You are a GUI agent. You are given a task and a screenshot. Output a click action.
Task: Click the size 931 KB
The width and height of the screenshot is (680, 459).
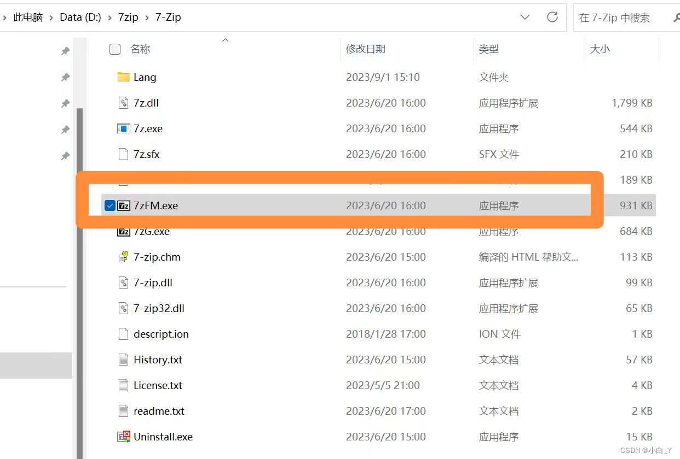click(636, 205)
